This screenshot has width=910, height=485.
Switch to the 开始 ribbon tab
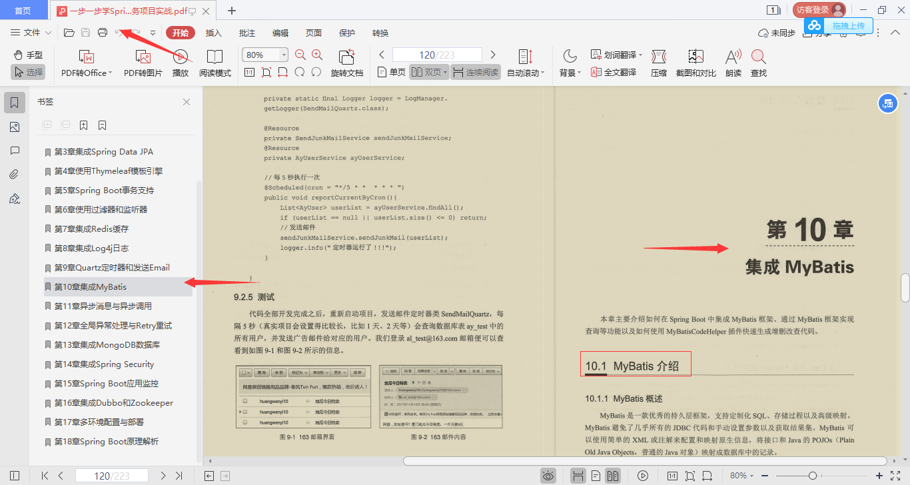tap(181, 33)
